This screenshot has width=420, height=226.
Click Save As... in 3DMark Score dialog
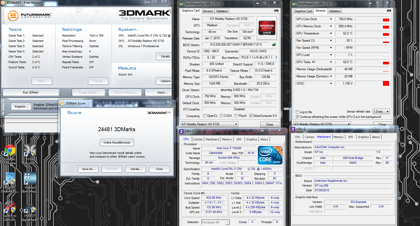tap(89, 169)
